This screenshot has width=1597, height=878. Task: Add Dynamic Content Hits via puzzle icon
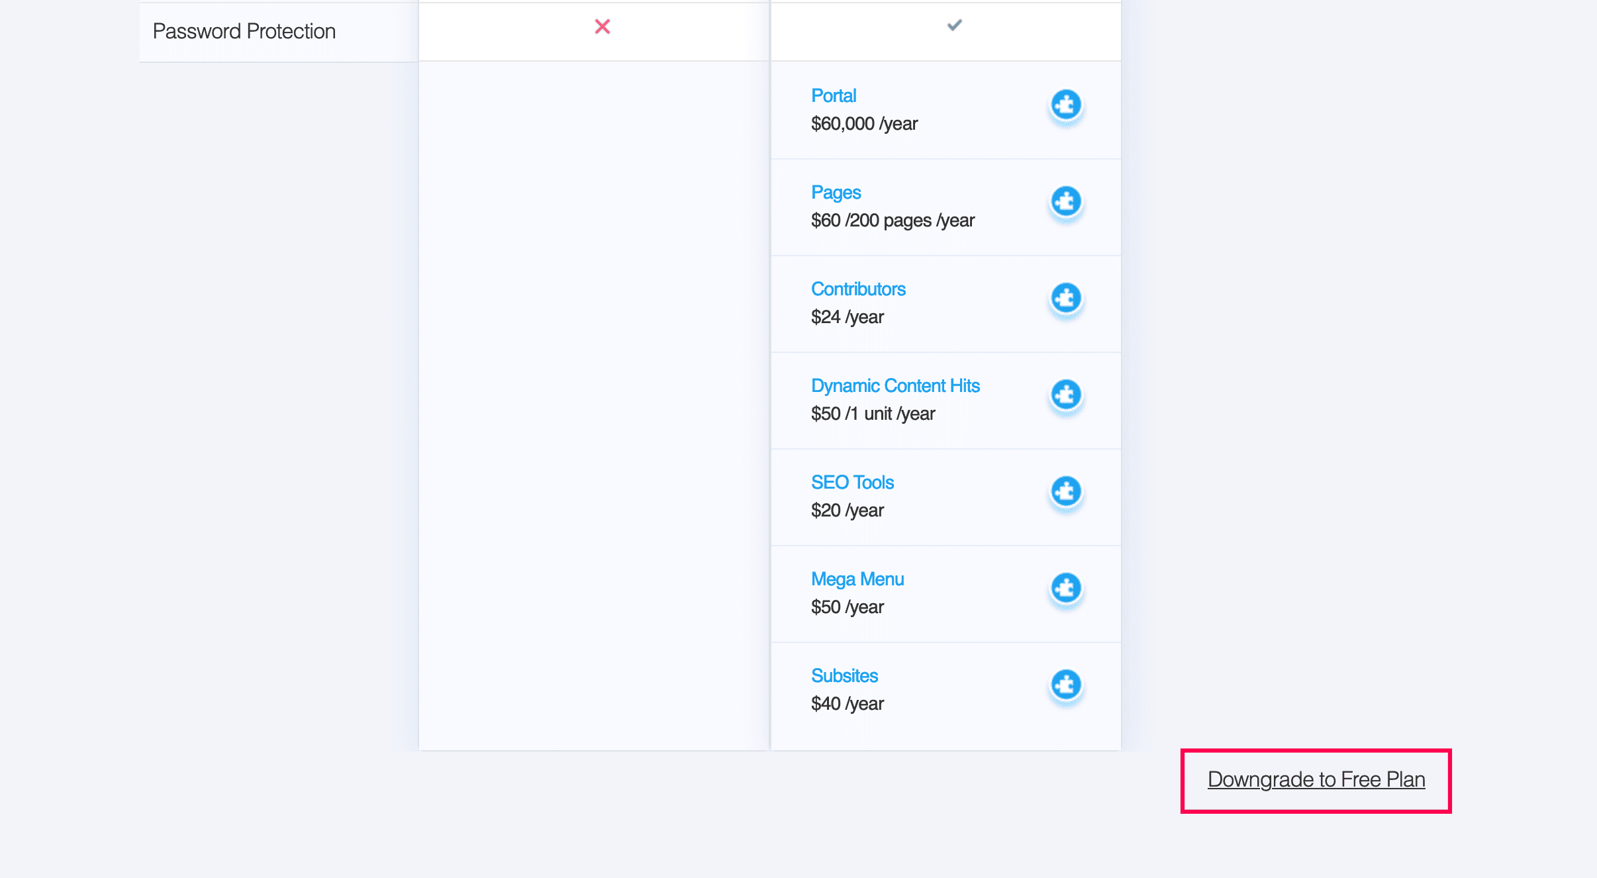tap(1065, 395)
